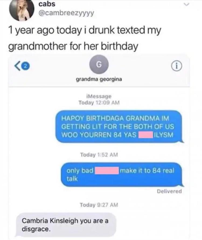Tap the grandma georgina contact avatar
The image size is (202, 240).
(x=99, y=64)
